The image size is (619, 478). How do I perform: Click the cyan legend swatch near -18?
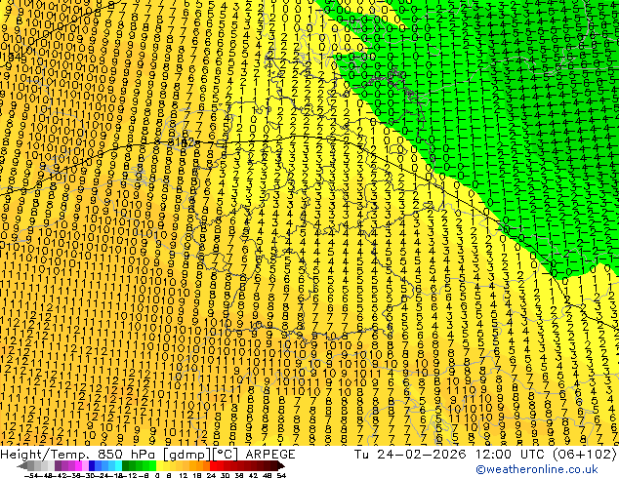(118, 465)
